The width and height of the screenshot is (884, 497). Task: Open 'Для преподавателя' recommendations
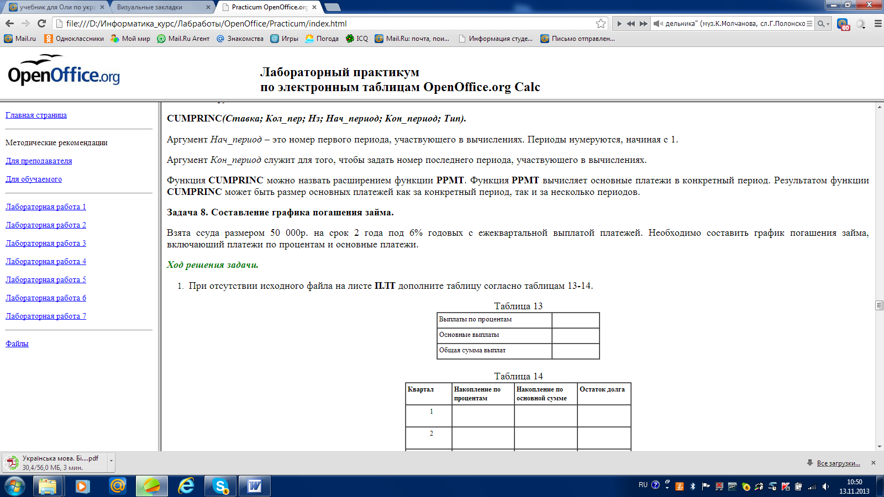coord(39,161)
